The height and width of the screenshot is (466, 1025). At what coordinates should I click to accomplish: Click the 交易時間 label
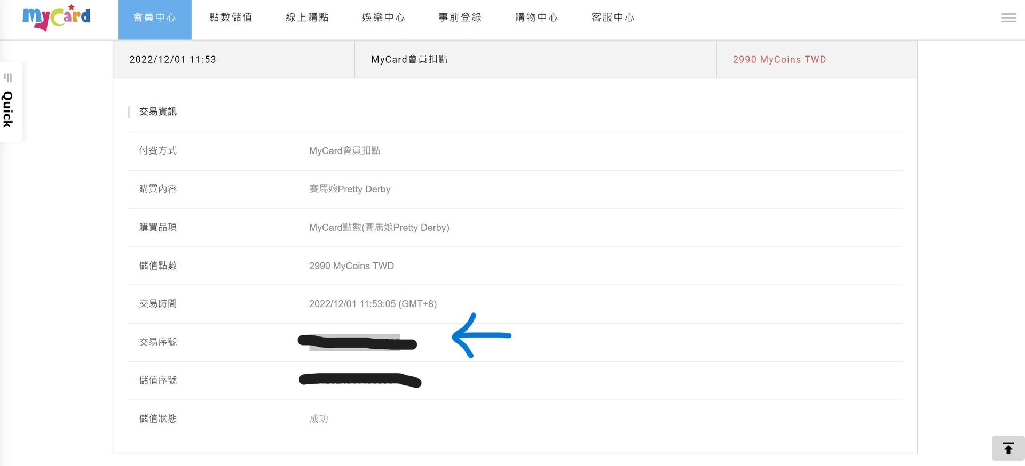tap(157, 304)
